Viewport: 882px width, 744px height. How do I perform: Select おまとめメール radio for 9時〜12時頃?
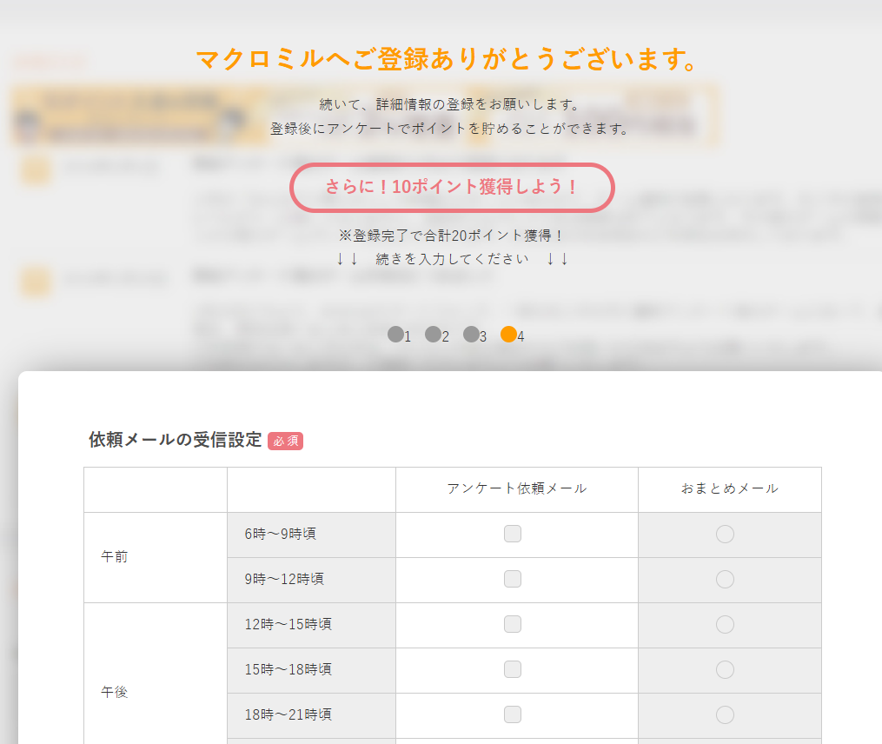[725, 579]
